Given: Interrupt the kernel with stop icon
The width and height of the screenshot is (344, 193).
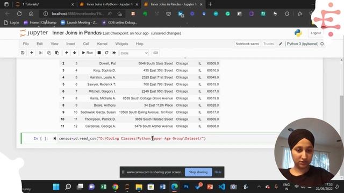Looking at the screenshot, I should coord(99,53).
